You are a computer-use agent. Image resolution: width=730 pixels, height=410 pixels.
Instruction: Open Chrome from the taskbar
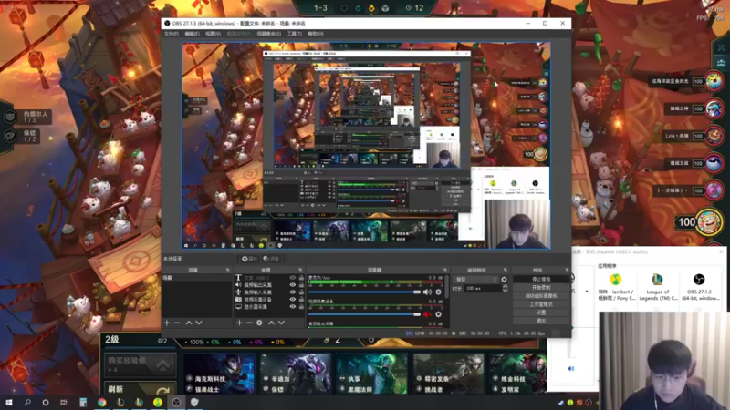click(x=101, y=402)
